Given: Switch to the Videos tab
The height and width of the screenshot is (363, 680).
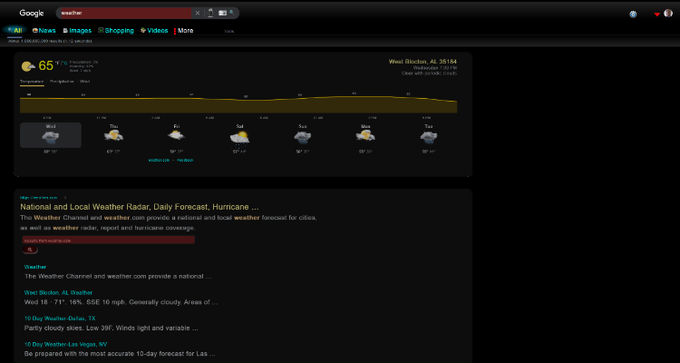Looking at the screenshot, I should tap(154, 30).
